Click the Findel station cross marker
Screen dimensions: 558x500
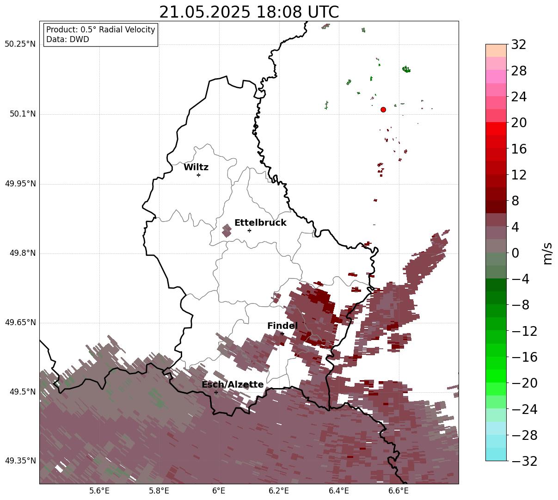point(282,333)
